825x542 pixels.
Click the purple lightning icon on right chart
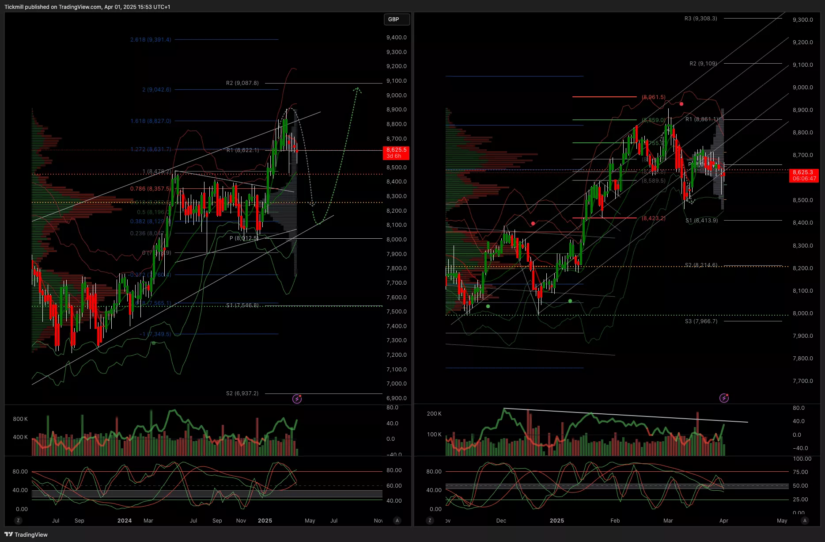(724, 398)
